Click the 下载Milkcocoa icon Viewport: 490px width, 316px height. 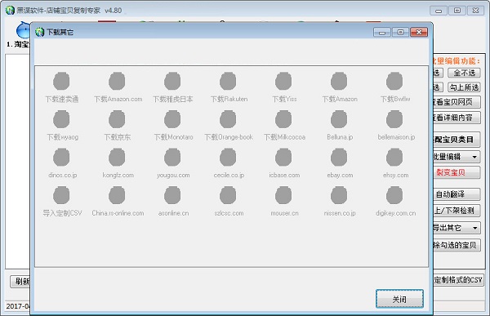(x=283, y=119)
